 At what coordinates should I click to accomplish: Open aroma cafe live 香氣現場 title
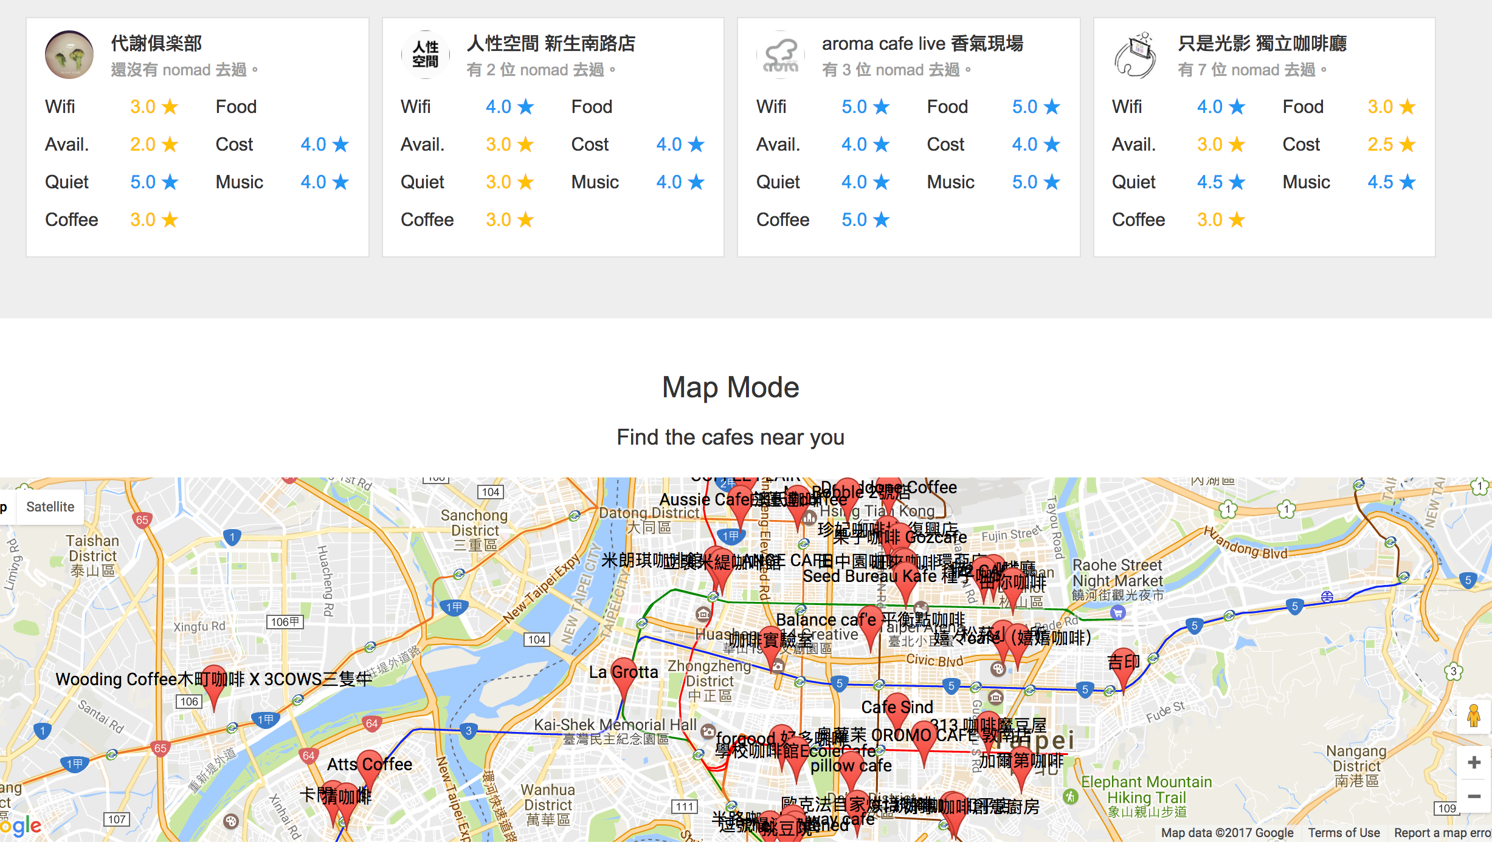922,43
